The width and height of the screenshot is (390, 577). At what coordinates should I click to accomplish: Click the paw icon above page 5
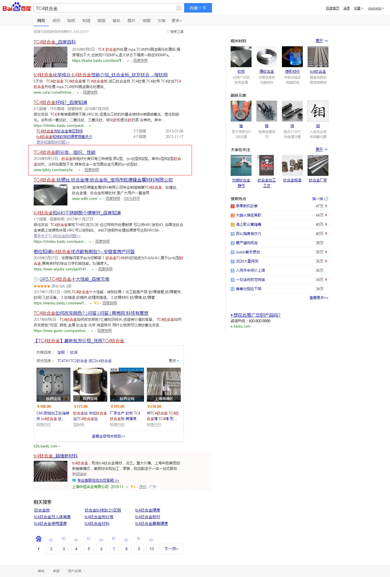point(89,539)
